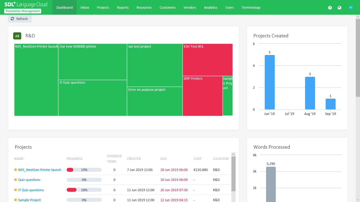The image size is (360, 202).
Task: Click the status dot beside IT Quiz questions
Action: (x=16, y=190)
